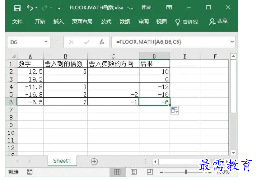The height and width of the screenshot is (180, 256).
Task: Click the Name Box showing D6
Action: point(25,42)
